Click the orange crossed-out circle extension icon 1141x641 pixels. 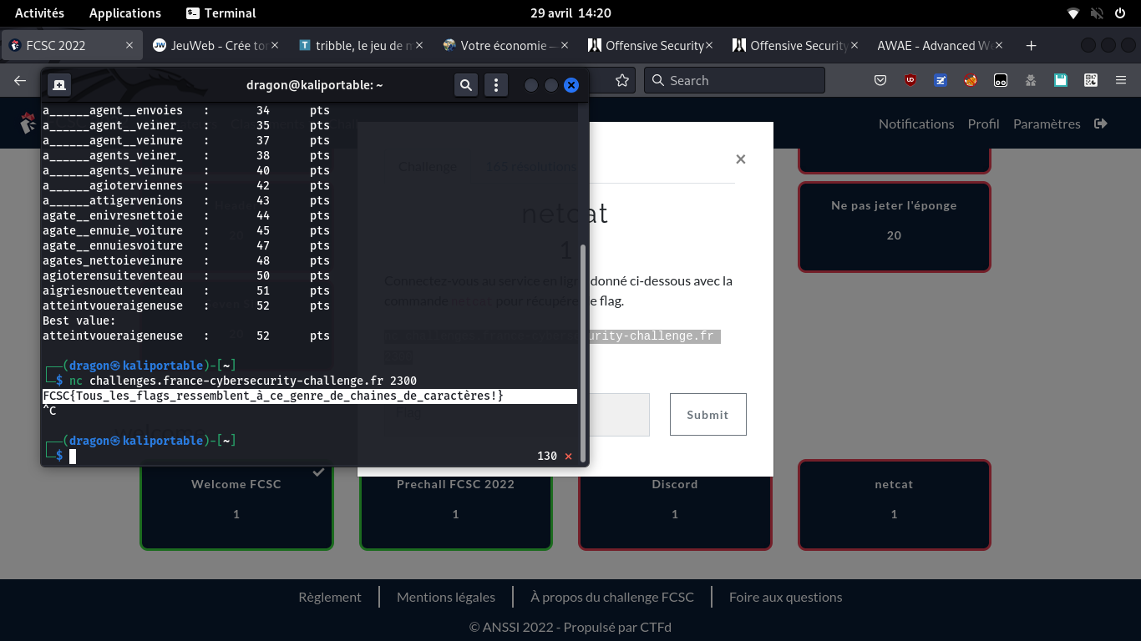coord(971,80)
